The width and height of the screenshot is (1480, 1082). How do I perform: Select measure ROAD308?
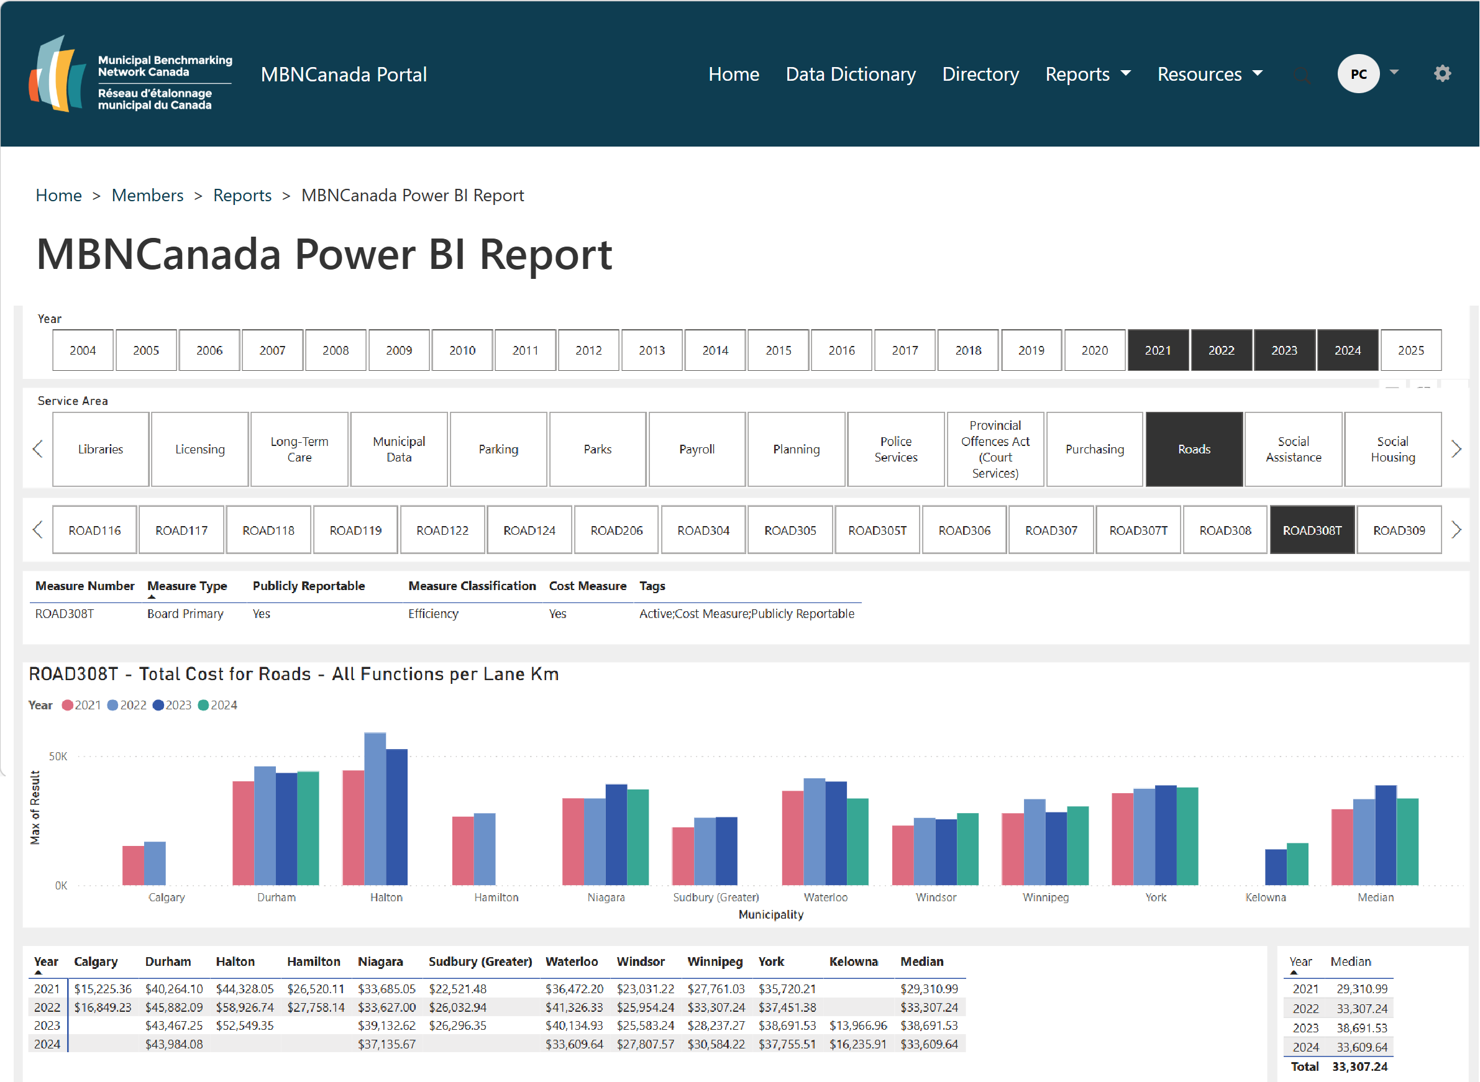[x=1226, y=530]
